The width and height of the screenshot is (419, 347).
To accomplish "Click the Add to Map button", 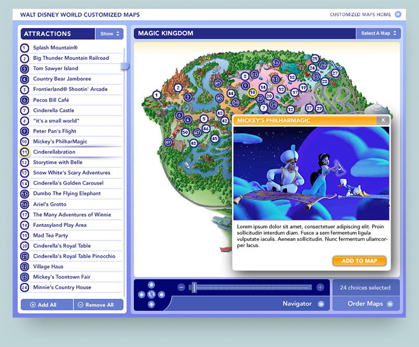I will point(359,261).
